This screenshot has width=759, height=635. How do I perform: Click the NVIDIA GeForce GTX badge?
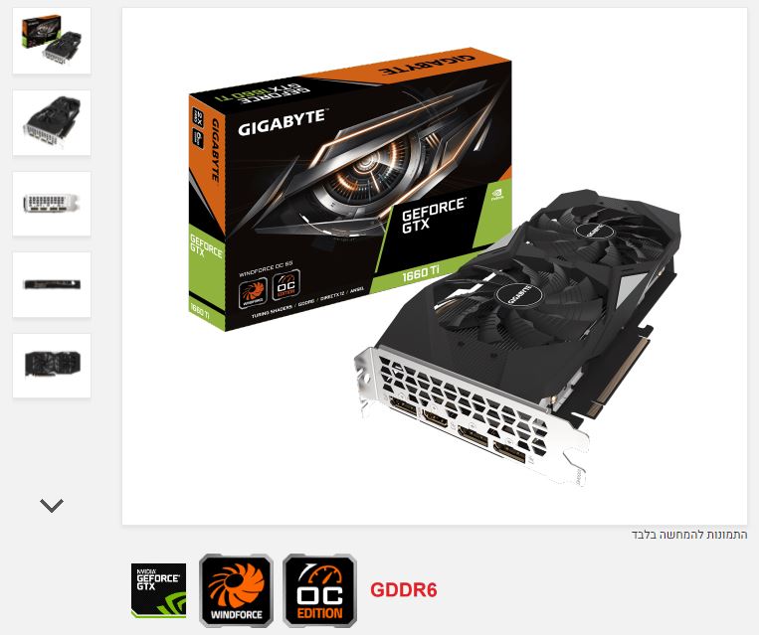158,590
